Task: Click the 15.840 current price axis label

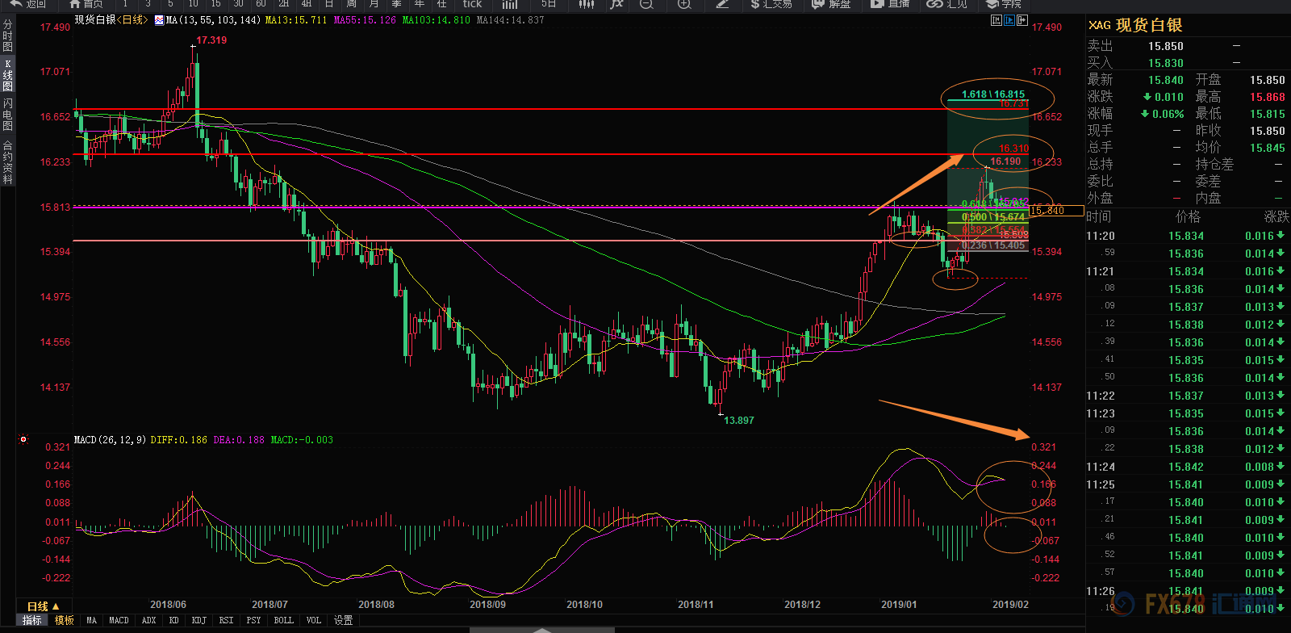Action: point(1056,211)
